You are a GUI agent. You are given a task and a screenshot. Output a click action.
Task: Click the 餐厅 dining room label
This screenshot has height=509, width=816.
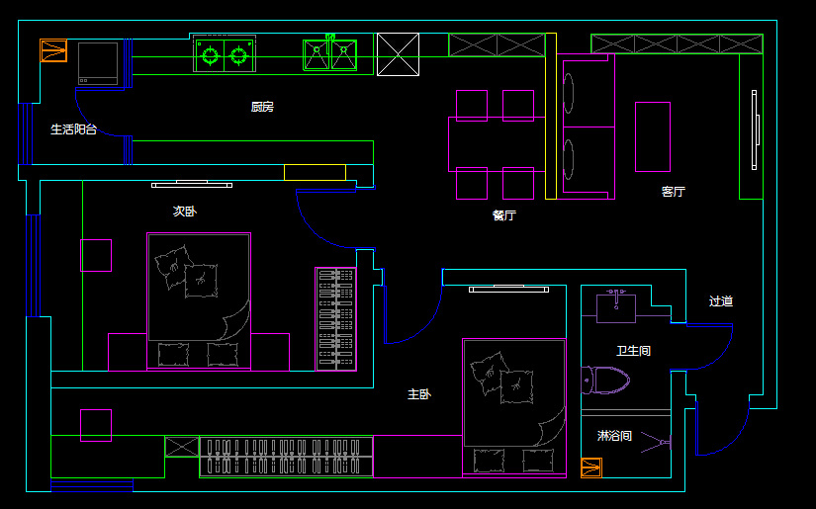click(503, 214)
